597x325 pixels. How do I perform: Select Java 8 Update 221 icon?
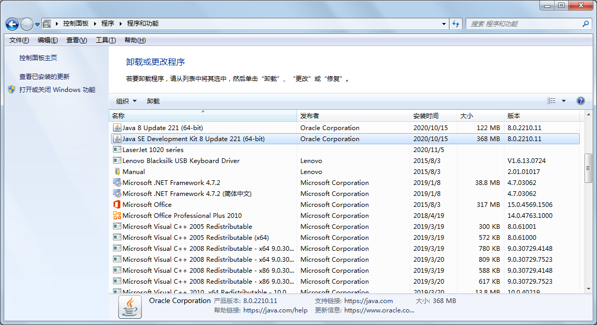[117, 127]
